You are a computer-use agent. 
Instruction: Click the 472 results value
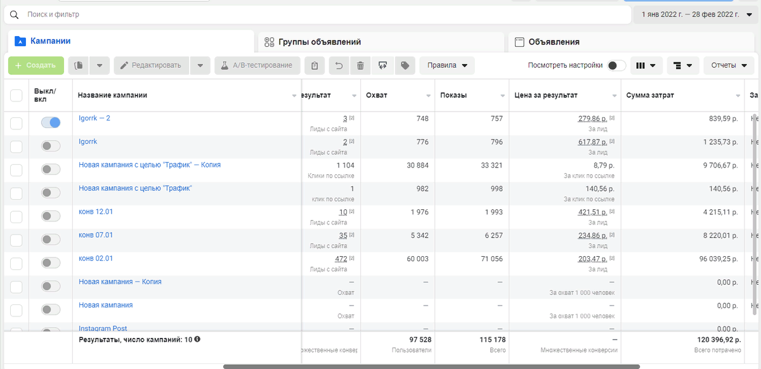(341, 259)
